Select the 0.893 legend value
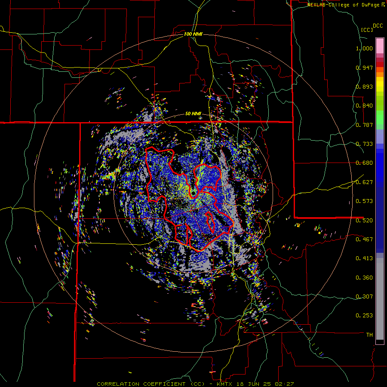 (x=364, y=86)
